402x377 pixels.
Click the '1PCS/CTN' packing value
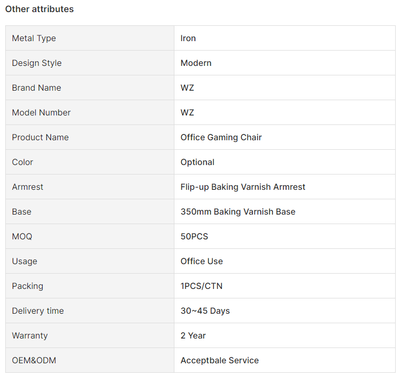point(201,286)
